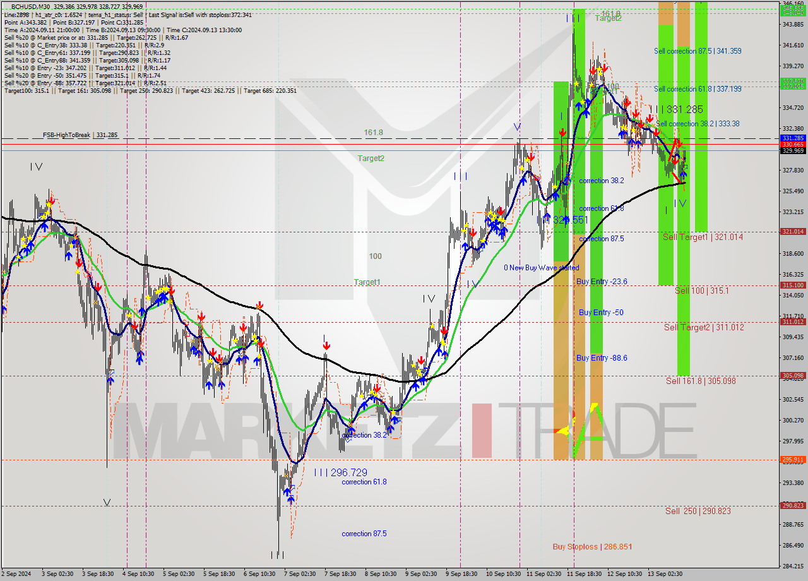This screenshot has width=808, height=581.
Task: Click the 'Sell Target2 | 311.012' label
Action: pyautogui.click(x=704, y=327)
